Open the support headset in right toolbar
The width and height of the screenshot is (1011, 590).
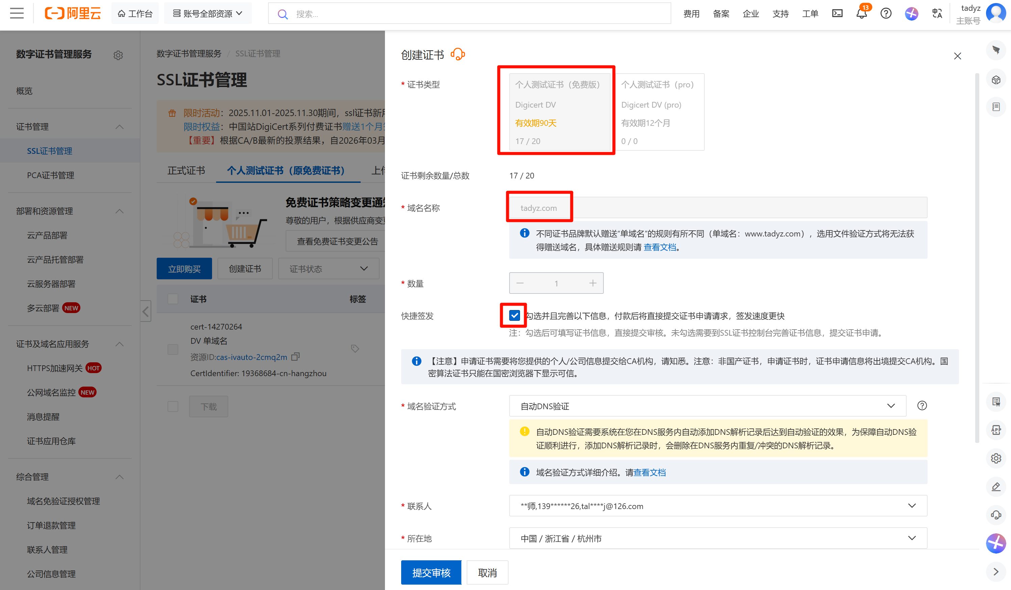click(x=996, y=515)
